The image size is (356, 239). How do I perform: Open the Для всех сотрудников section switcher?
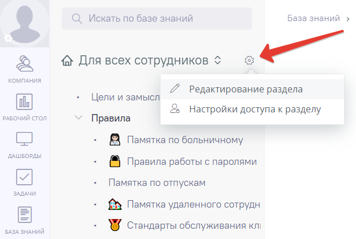[x=150, y=60]
